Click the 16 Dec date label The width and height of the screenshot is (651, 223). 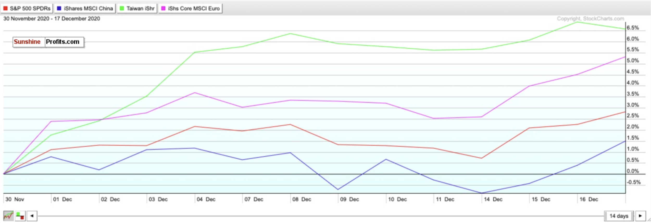[589, 199]
